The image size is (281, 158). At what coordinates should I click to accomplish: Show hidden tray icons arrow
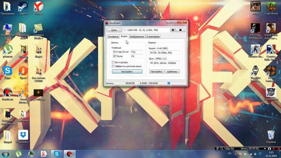click(x=235, y=154)
